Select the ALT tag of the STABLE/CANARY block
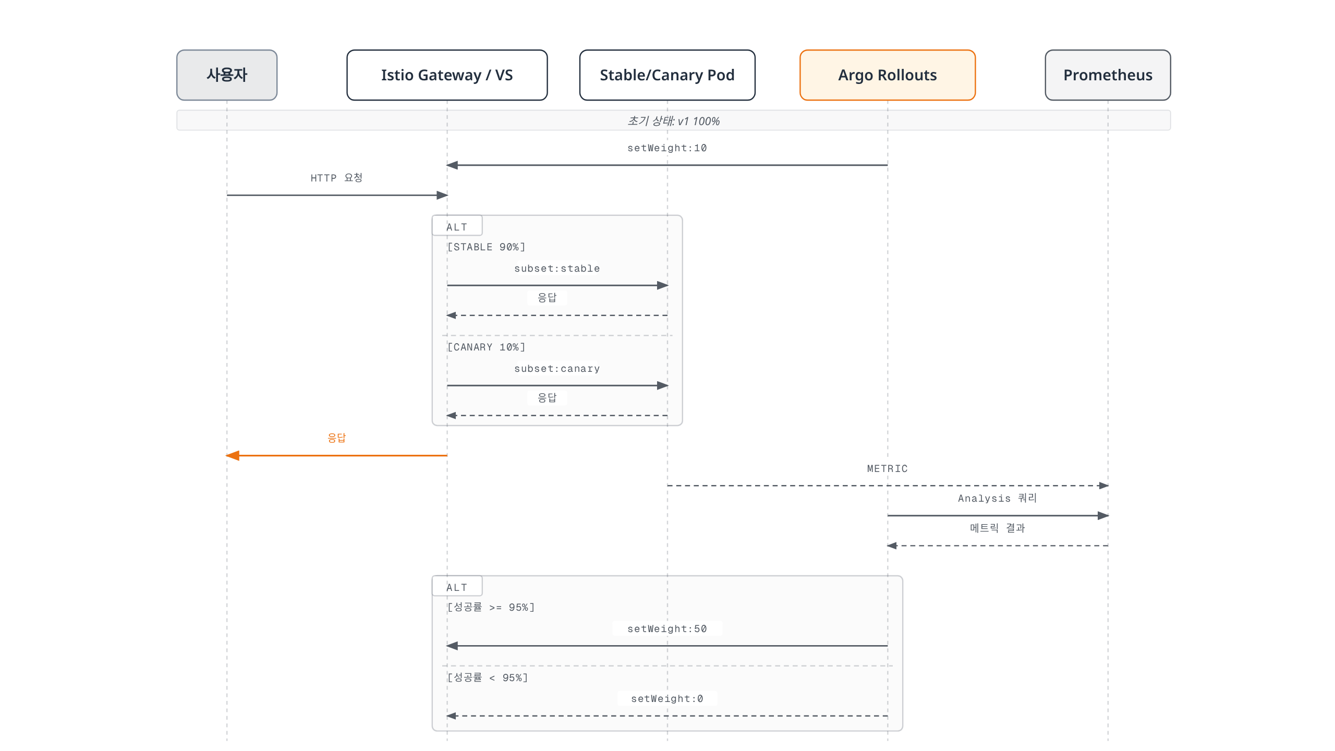This screenshot has height=751, width=1335. [x=457, y=226]
